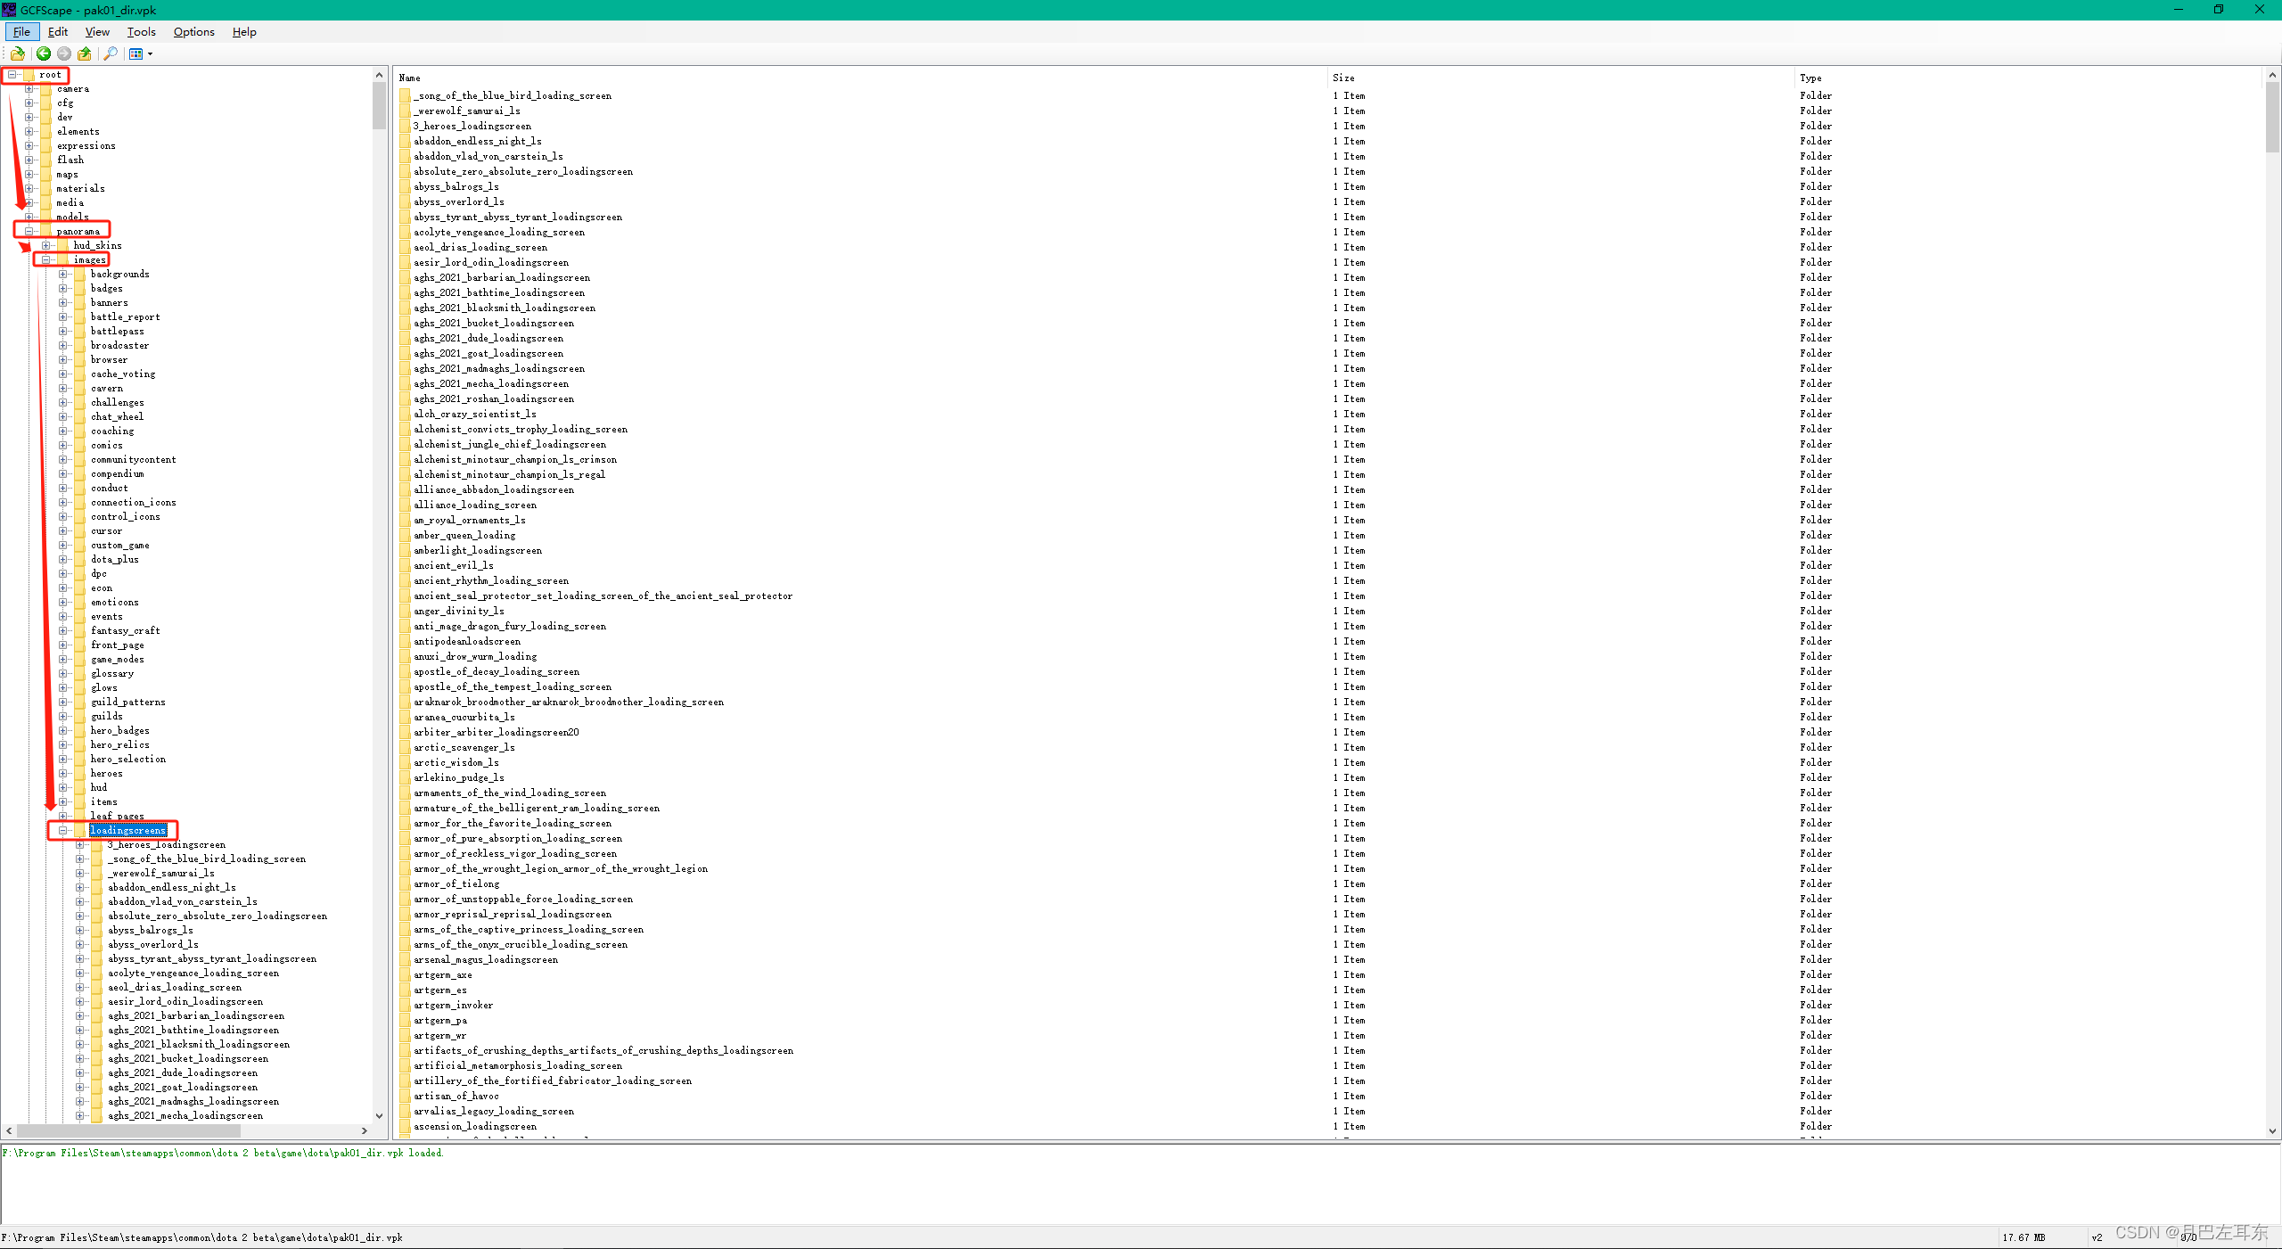Click folder icon of abyss_overlord_ls list row
The height and width of the screenshot is (1249, 2282).
(405, 202)
